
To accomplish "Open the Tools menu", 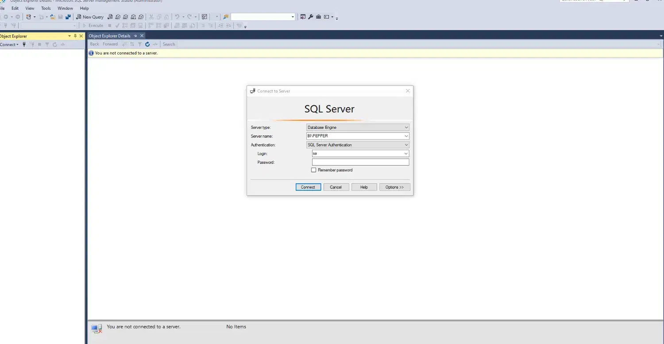I will coord(46,8).
